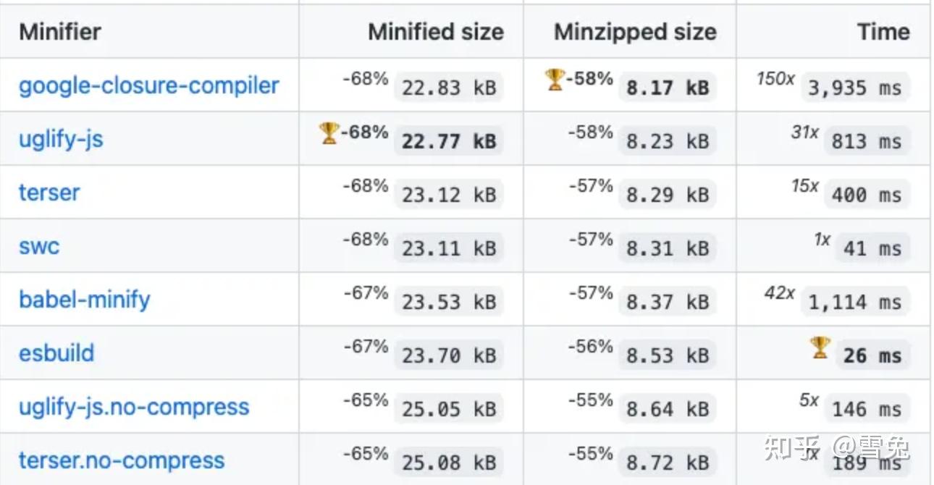
Task: Click the uglify-js.no-compress link
Action: [x=134, y=407]
